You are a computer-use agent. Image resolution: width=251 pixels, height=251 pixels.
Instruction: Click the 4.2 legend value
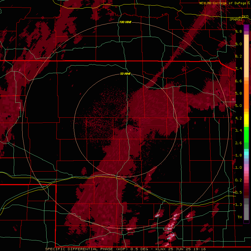click(238, 118)
